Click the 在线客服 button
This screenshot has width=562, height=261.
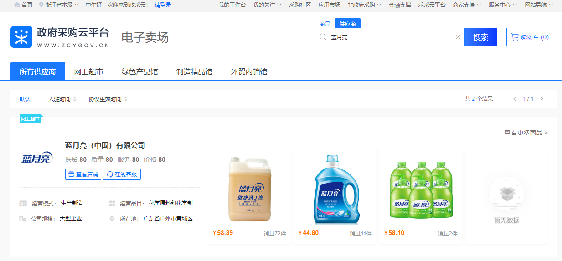(122, 174)
